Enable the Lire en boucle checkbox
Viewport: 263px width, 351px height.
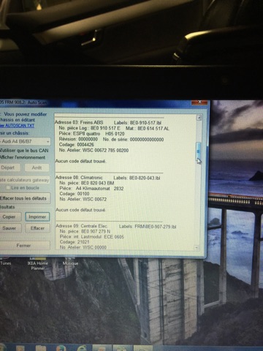point(9,188)
